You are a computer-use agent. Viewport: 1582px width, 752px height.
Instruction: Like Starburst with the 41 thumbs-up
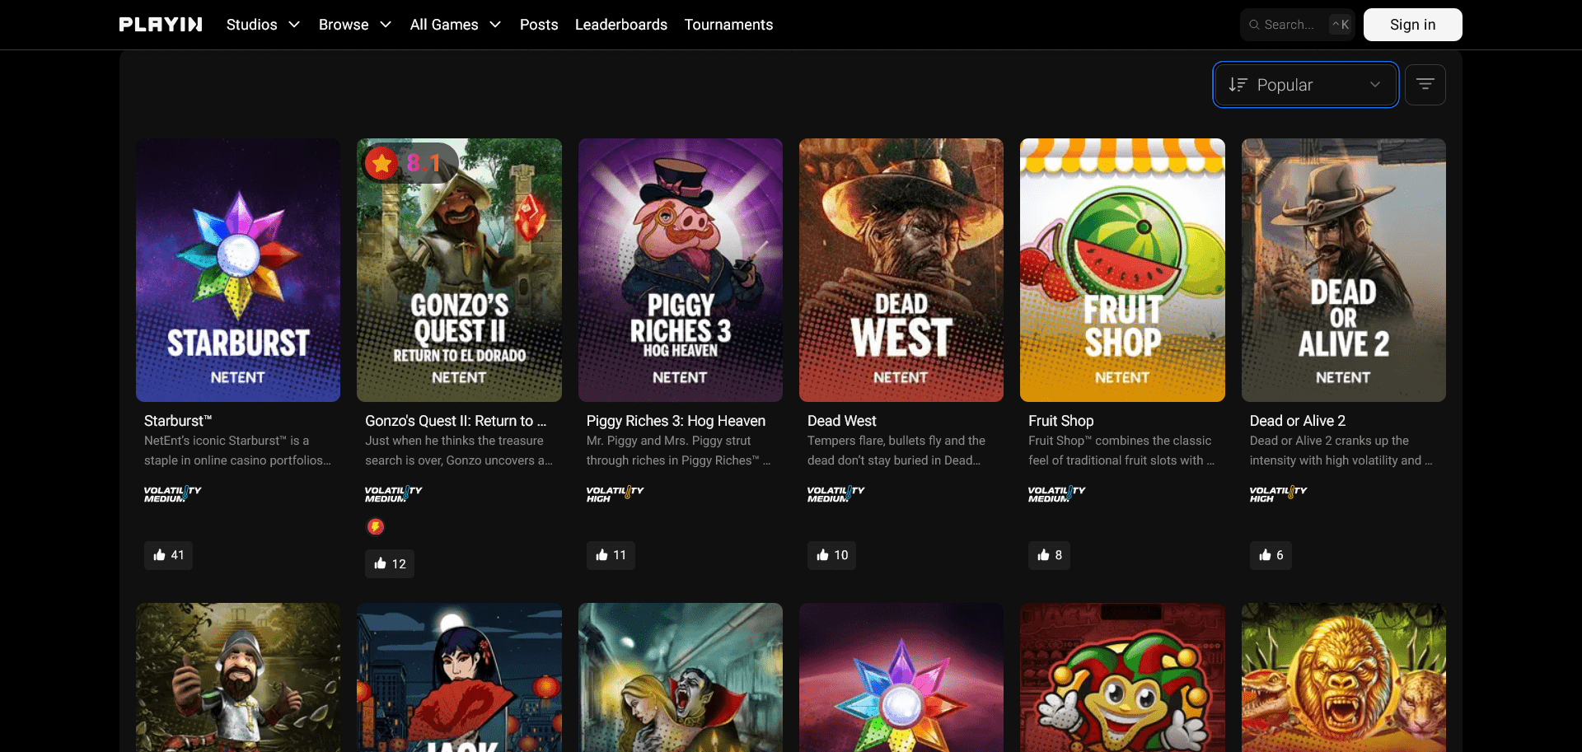coord(169,555)
